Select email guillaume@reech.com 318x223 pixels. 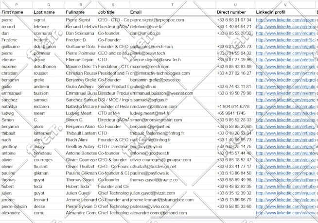pos(151,47)
